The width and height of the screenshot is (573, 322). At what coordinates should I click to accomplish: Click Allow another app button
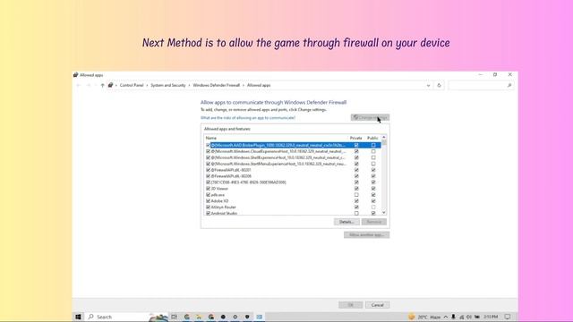click(x=366, y=234)
